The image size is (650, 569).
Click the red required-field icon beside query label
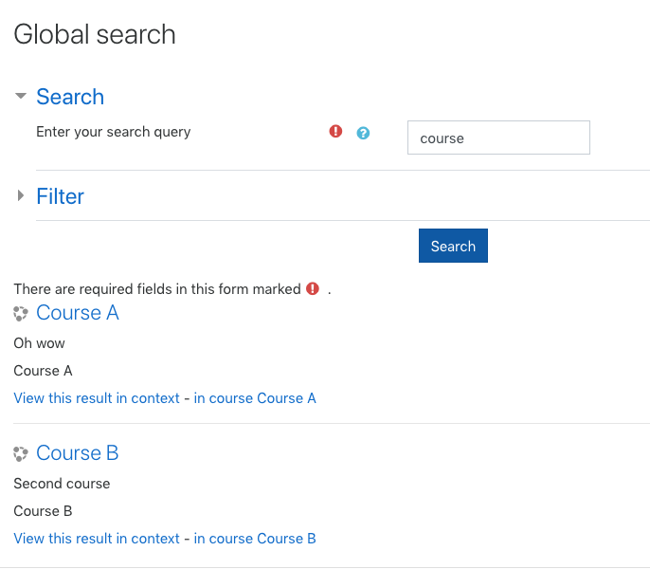pyautogui.click(x=335, y=132)
